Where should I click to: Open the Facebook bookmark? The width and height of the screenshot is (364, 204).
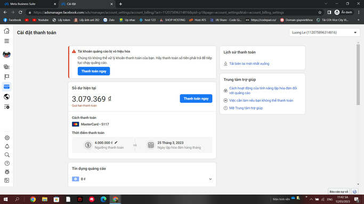pyautogui.click(x=12, y=20)
